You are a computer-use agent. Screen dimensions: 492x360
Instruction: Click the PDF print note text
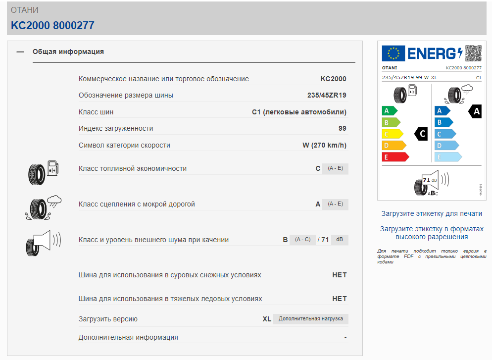[x=432, y=257]
